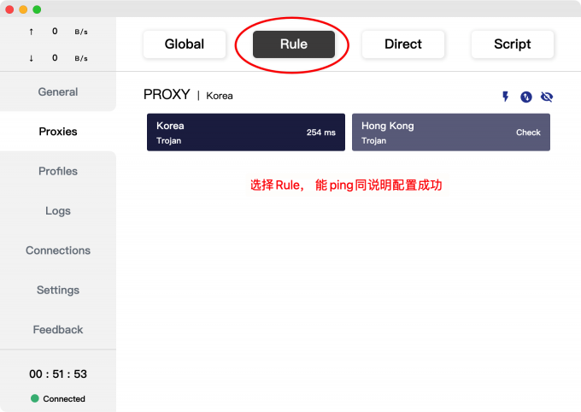Image resolution: width=581 pixels, height=412 pixels.
Task: Run latency test with lightning bolt icon
Action: 506,97
